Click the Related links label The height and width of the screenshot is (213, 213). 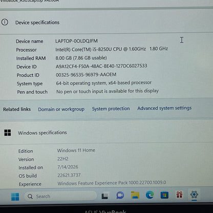17,109
